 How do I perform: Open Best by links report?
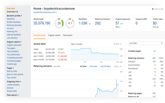click(12, 71)
